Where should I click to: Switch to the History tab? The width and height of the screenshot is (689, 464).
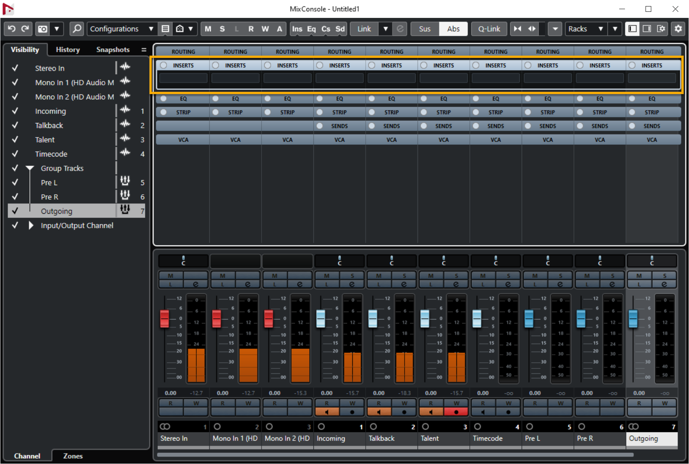(67, 50)
